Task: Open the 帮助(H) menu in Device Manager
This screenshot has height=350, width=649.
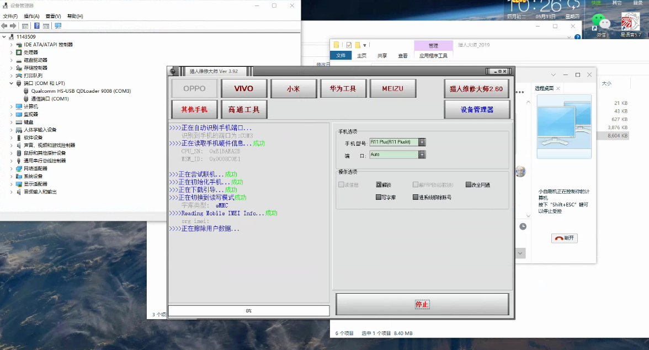Action: click(75, 16)
